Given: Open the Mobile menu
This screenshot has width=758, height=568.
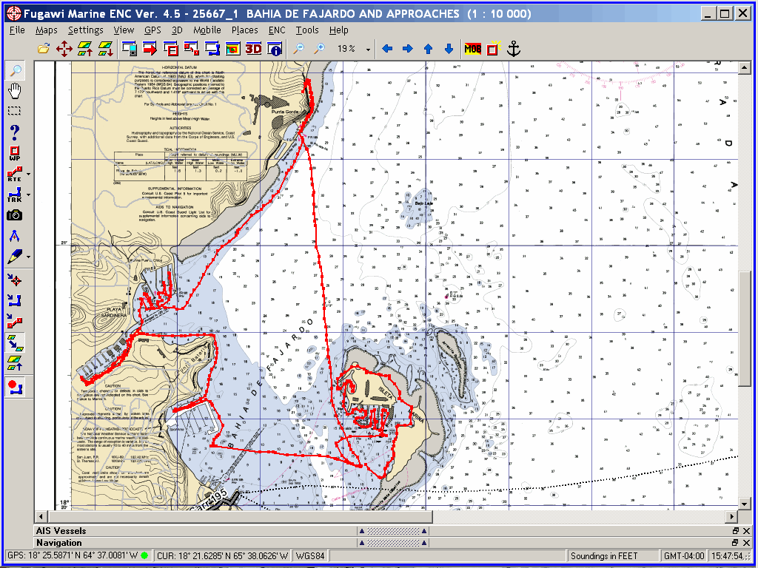Looking at the screenshot, I should pos(207,30).
